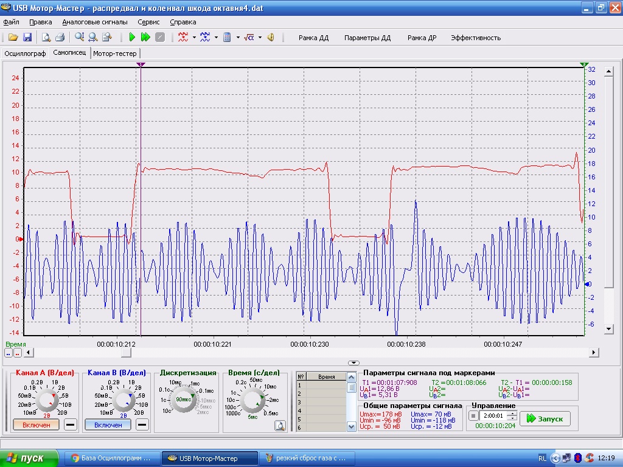Click the zoom-to-area magnifier page icon
623x467 pixels.
pos(107,37)
